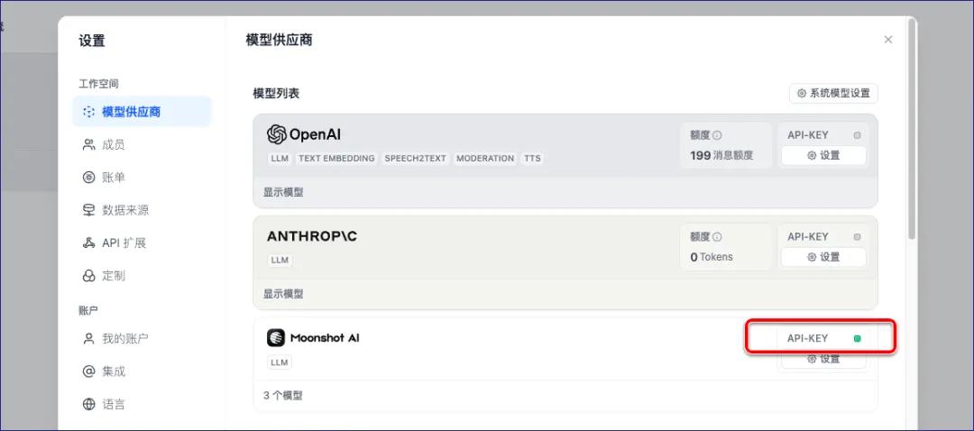Select 定制 customization menu item
Image resolution: width=974 pixels, height=431 pixels.
[x=113, y=276]
